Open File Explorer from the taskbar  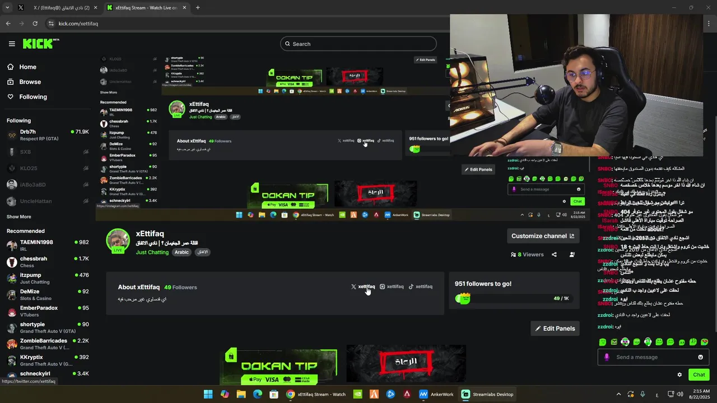(x=241, y=395)
